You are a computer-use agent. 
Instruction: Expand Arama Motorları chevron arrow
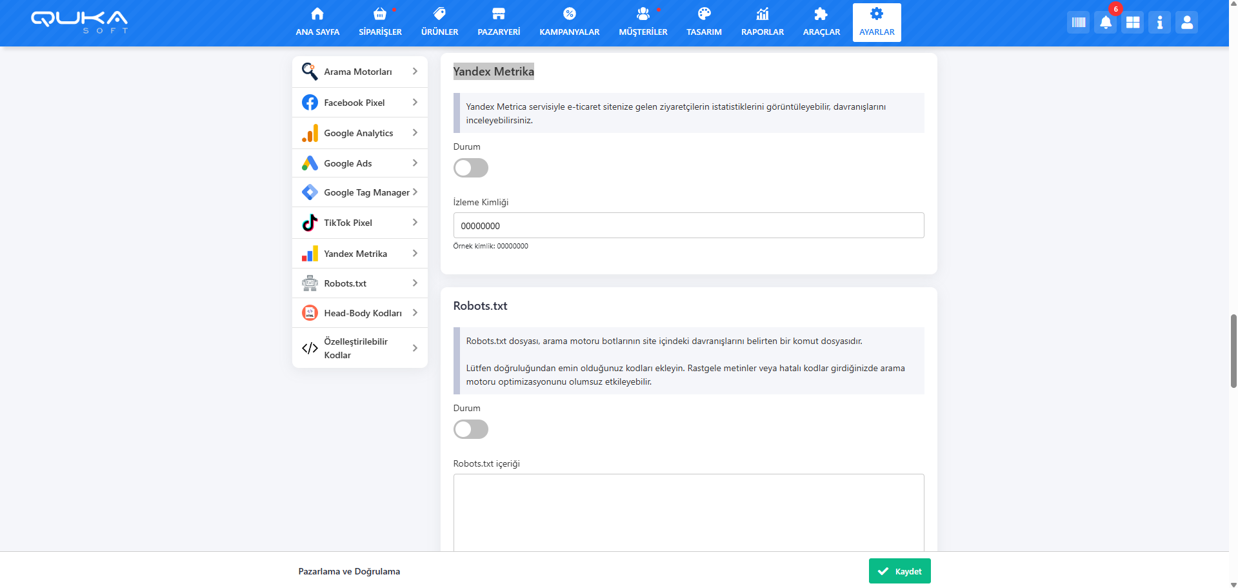[415, 72]
